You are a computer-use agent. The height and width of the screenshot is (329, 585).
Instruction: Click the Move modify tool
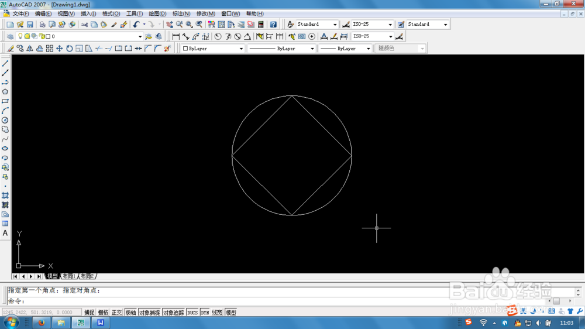tap(59, 49)
